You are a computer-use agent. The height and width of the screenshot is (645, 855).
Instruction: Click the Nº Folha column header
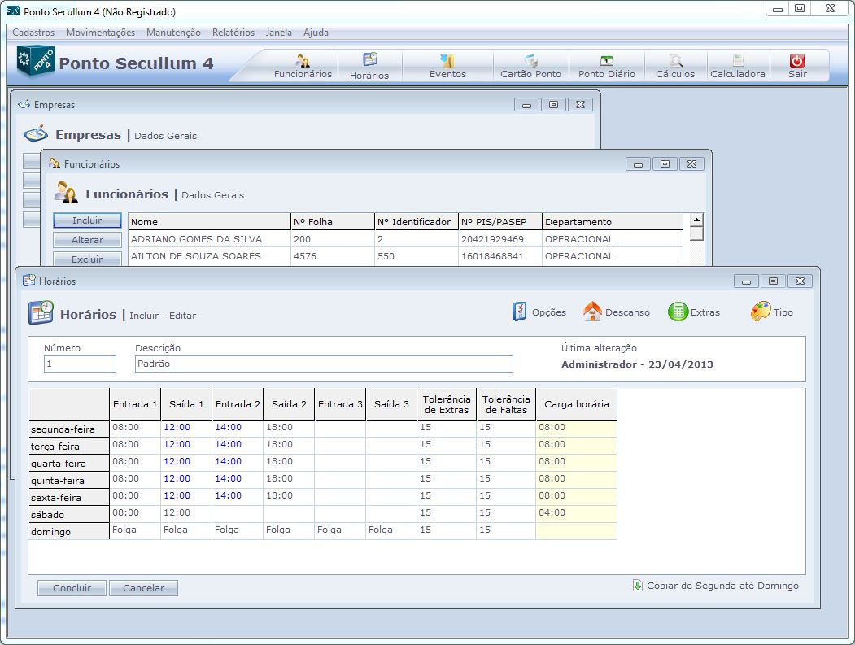pyautogui.click(x=333, y=222)
